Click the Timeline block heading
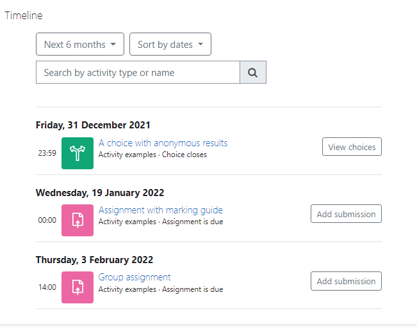Screen dimensions: 417x327 [x=24, y=15]
